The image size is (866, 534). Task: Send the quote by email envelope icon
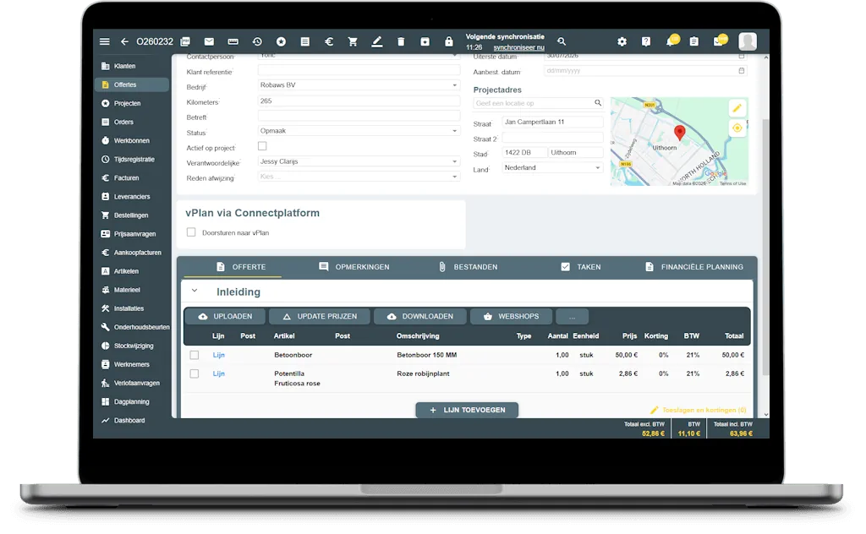pyautogui.click(x=209, y=41)
